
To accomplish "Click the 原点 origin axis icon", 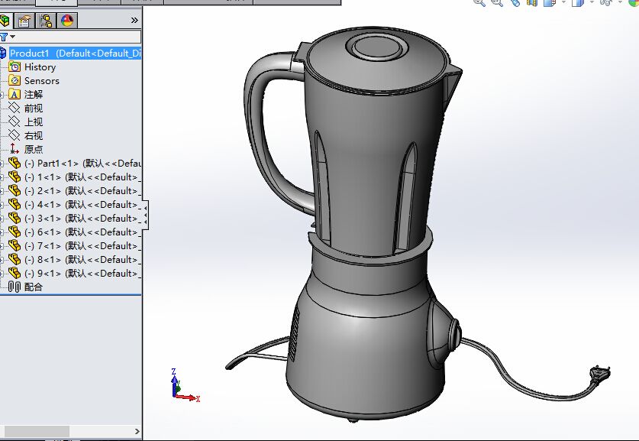I will pyautogui.click(x=15, y=149).
